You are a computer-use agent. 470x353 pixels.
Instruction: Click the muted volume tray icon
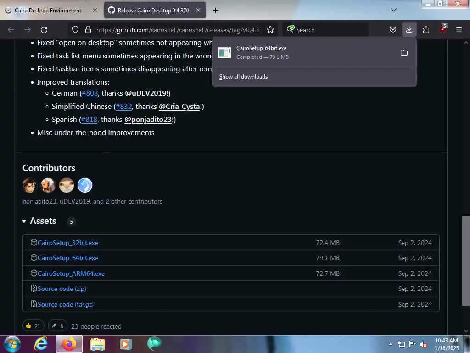(x=424, y=345)
